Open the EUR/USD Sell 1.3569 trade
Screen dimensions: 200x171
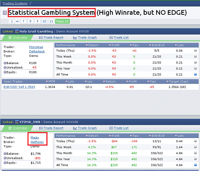(19, 87)
